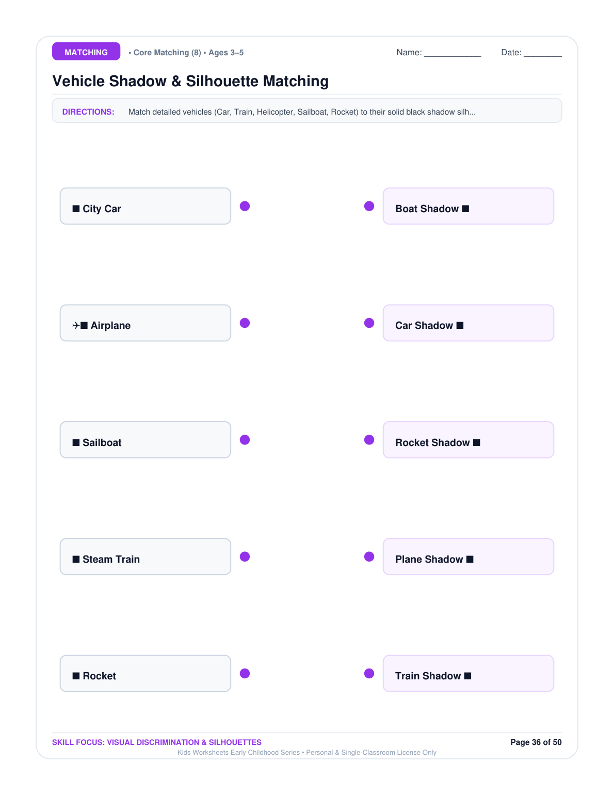Click the purple dot beside City Car

(x=245, y=206)
